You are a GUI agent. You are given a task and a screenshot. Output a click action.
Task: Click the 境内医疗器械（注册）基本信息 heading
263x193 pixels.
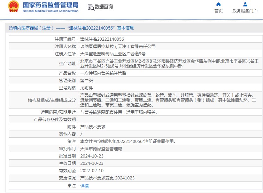click(71, 28)
